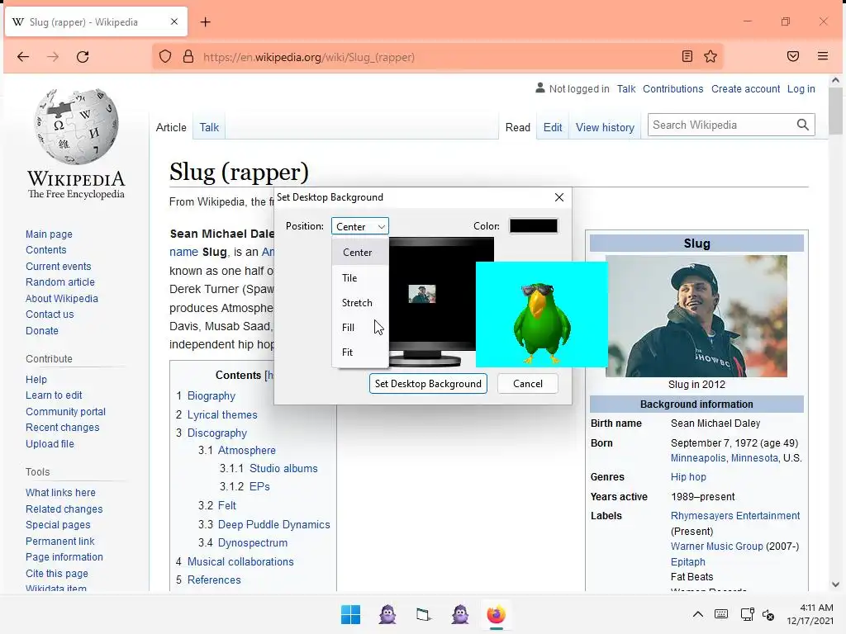Click the muted volume tray icon
The height and width of the screenshot is (634, 846).
[768, 614]
